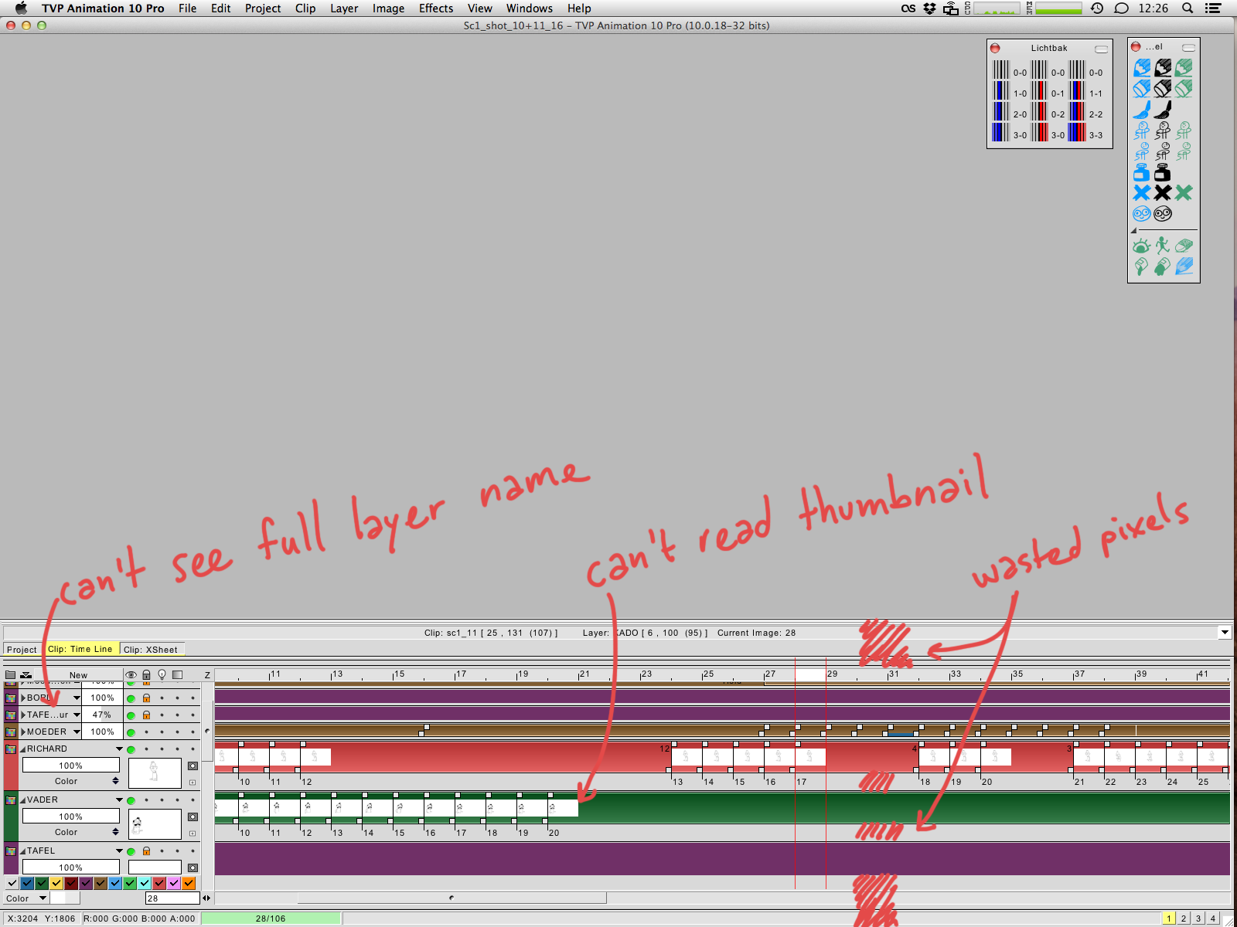Adjust TAFE...ur layer 47% opacity slider
The height and width of the screenshot is (927, 1237).
pos(102,715)
